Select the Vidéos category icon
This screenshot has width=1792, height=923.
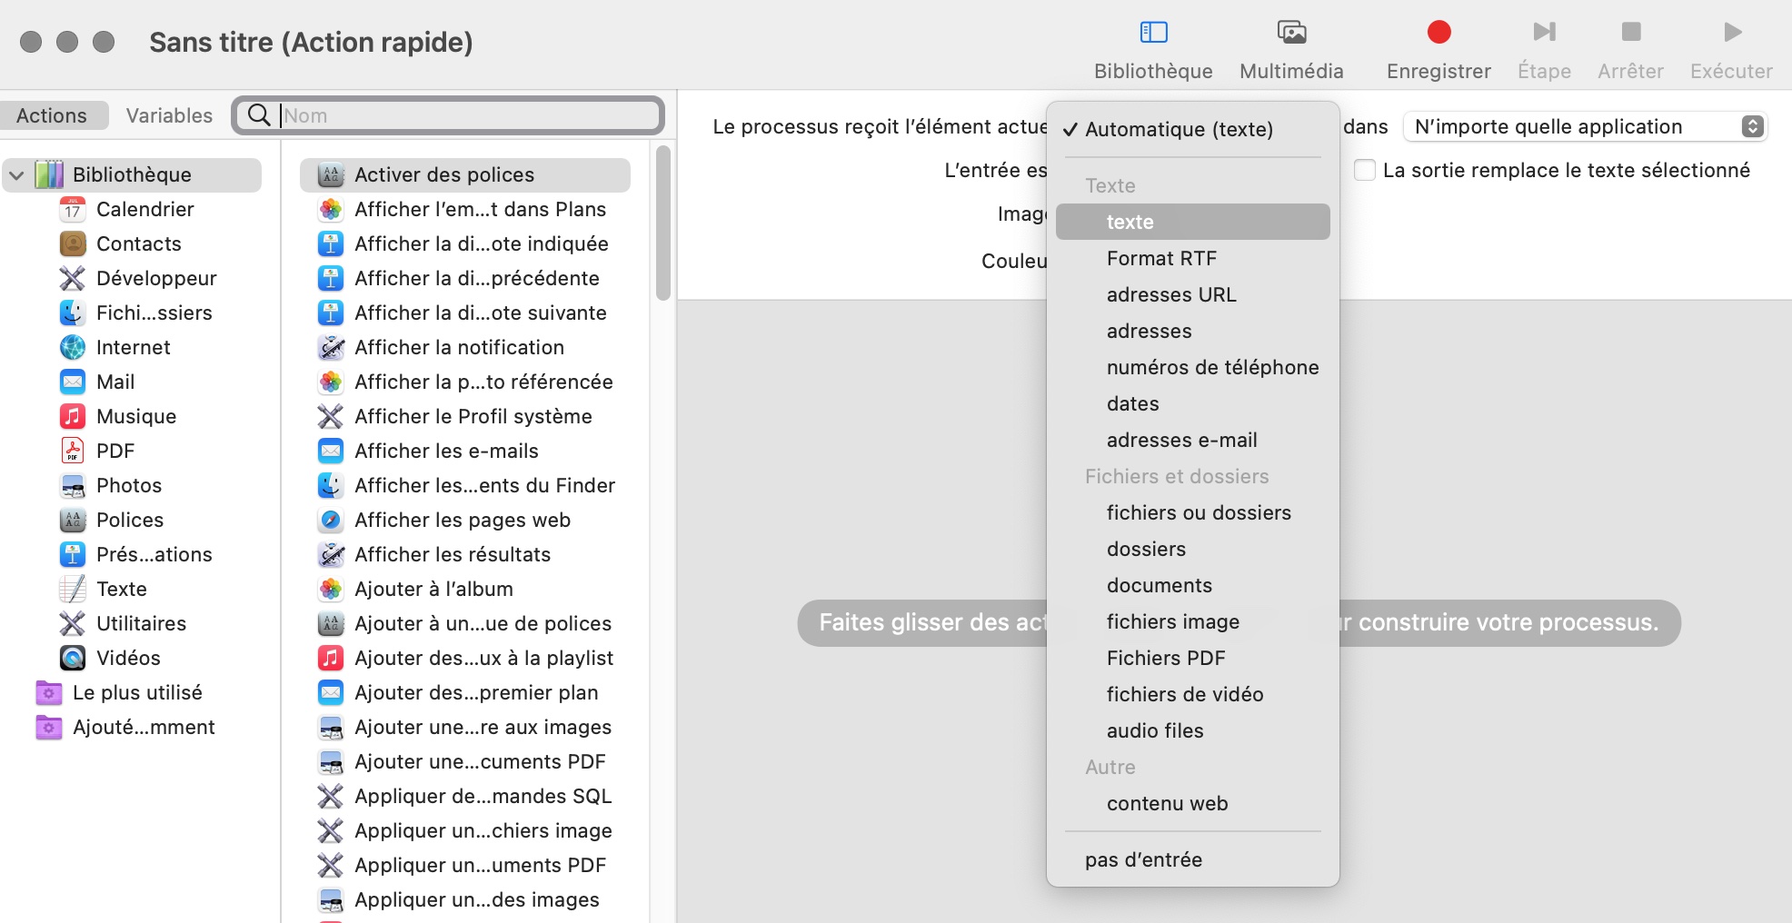(73, 659)
